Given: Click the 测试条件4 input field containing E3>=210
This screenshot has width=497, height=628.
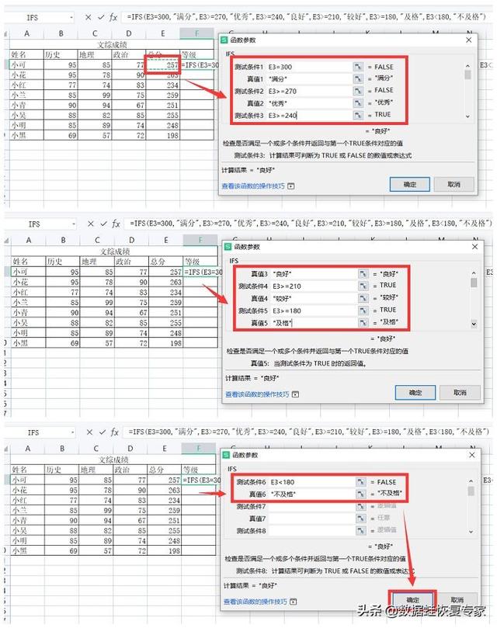Looking at the screenshot, I should [314, 286].
